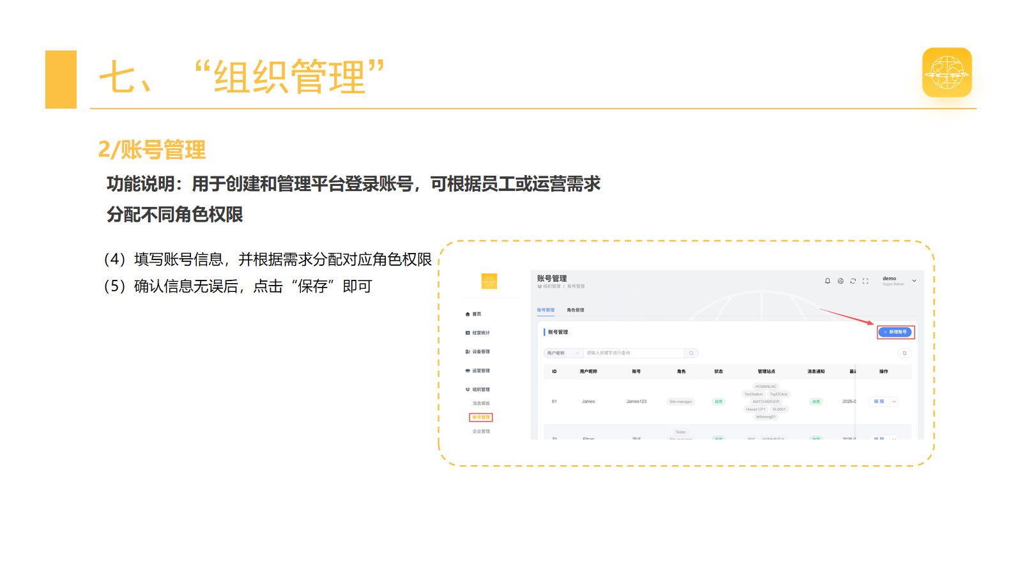Open the 用户昵称 search field dropdown

563,353
